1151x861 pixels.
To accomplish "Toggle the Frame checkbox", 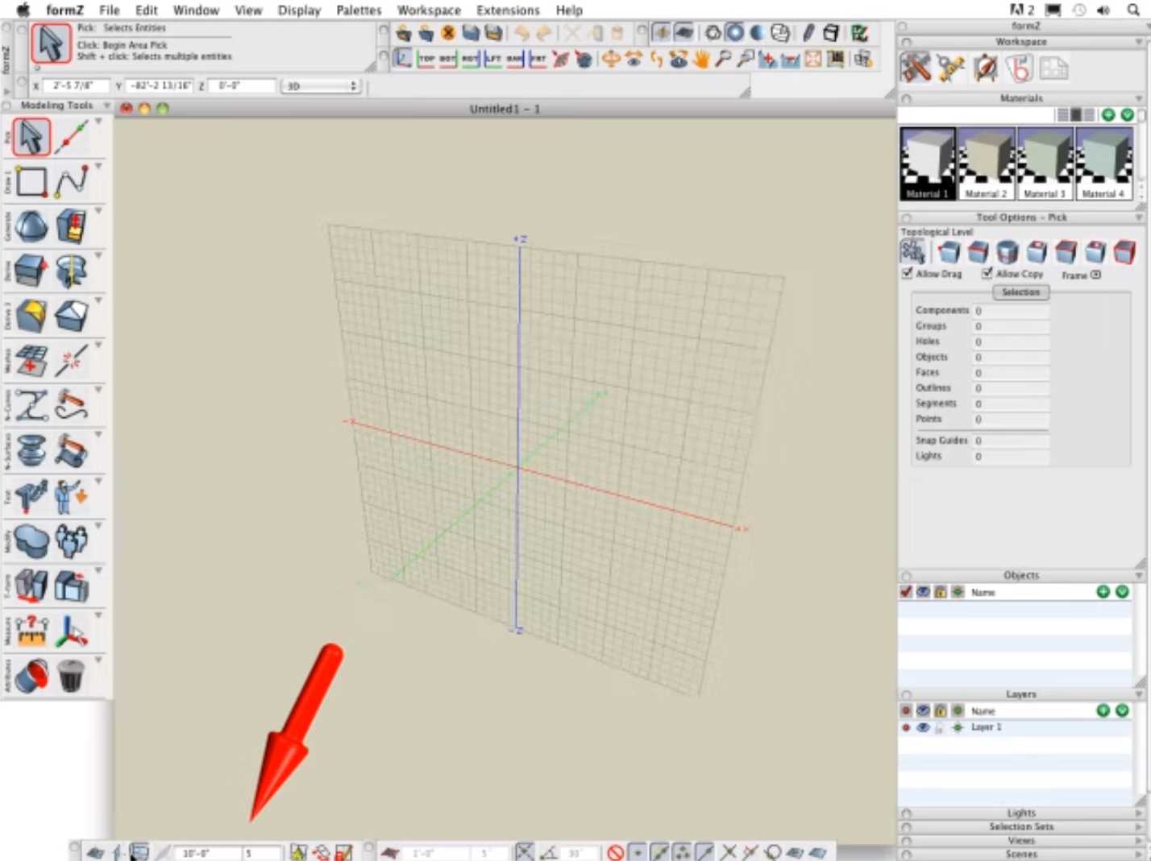I will point(1095,275).
